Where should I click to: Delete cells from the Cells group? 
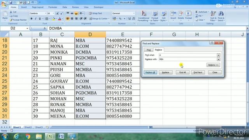181,16
